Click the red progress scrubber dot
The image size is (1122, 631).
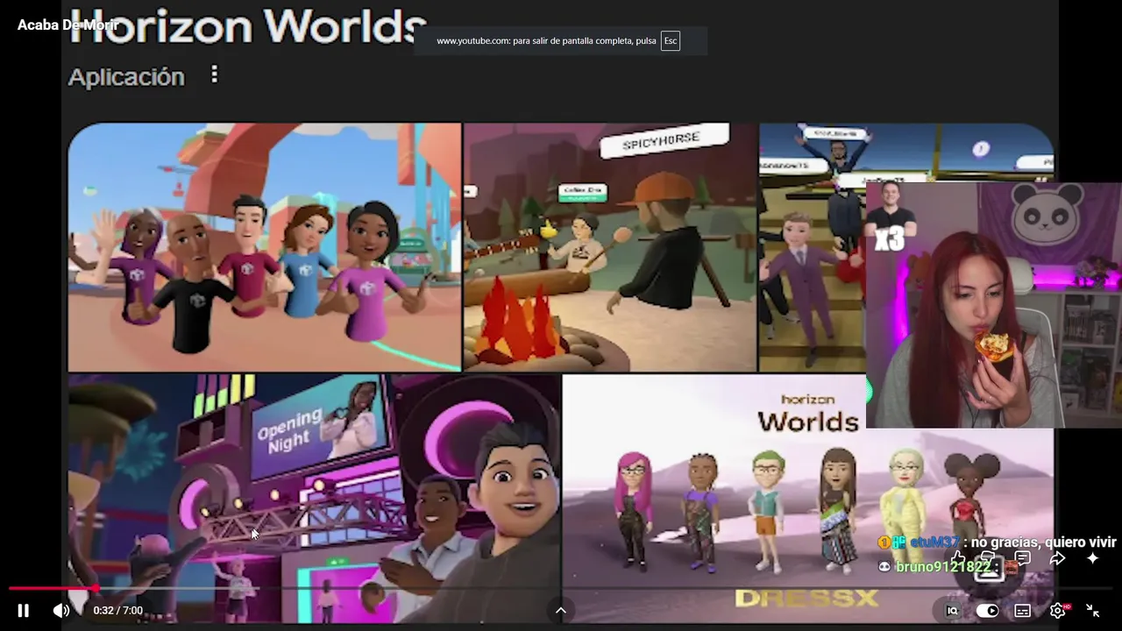[x=96, y=588]
